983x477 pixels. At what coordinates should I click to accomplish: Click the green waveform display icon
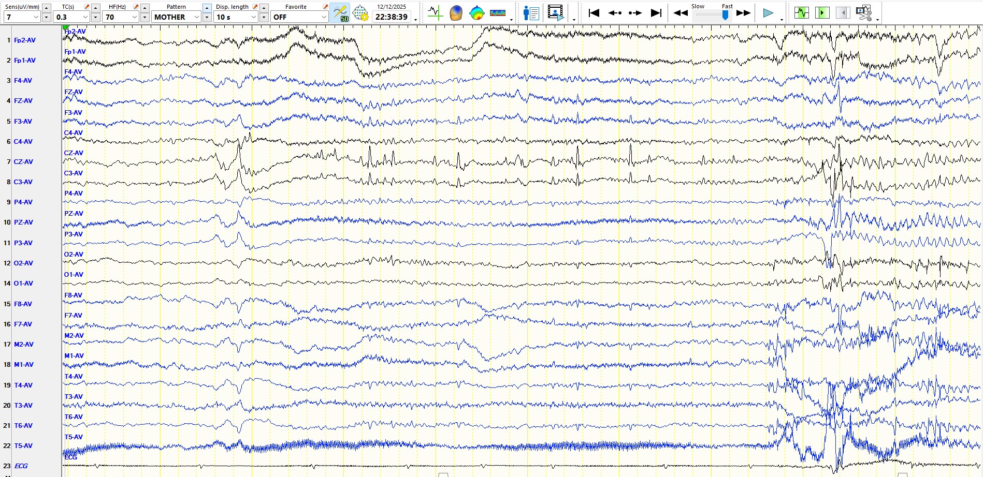pyautogui.click(x=802, y=13)
